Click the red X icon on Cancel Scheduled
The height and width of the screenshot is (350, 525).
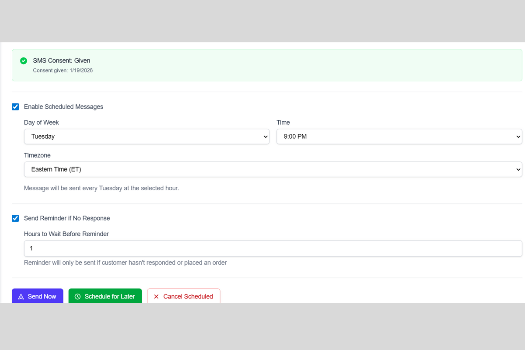point(156,296)
